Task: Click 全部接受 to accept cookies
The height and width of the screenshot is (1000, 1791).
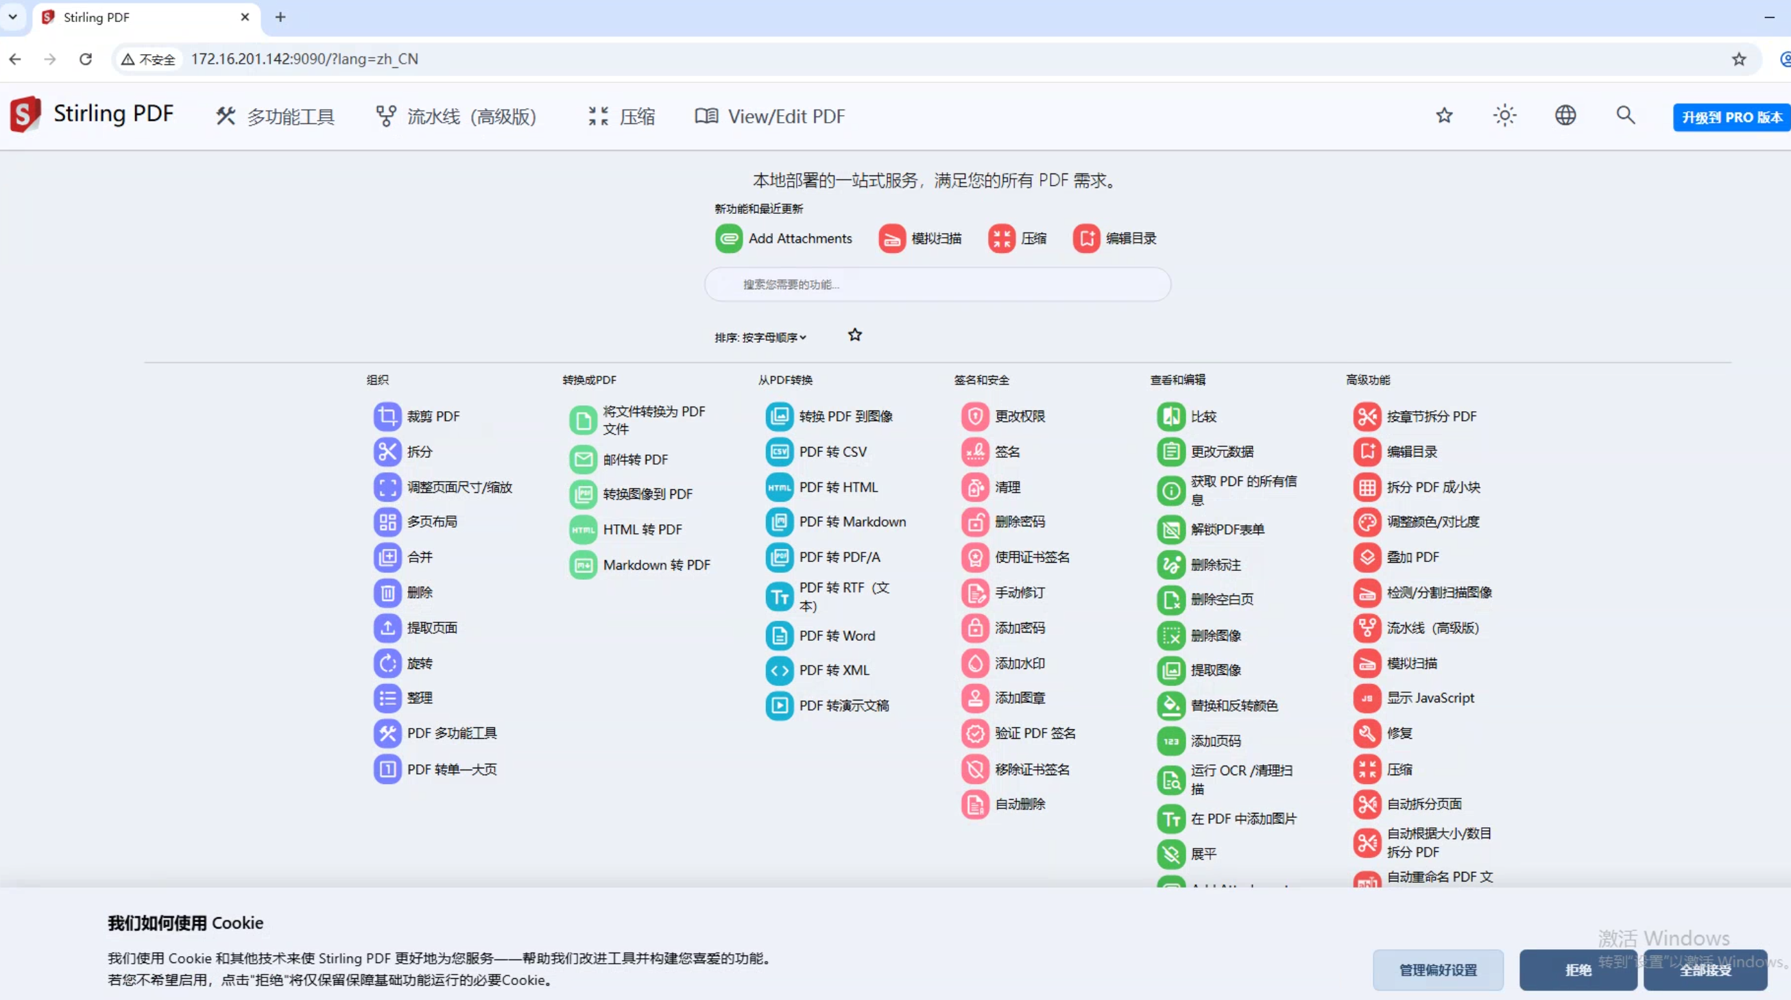Action: 1705,970
